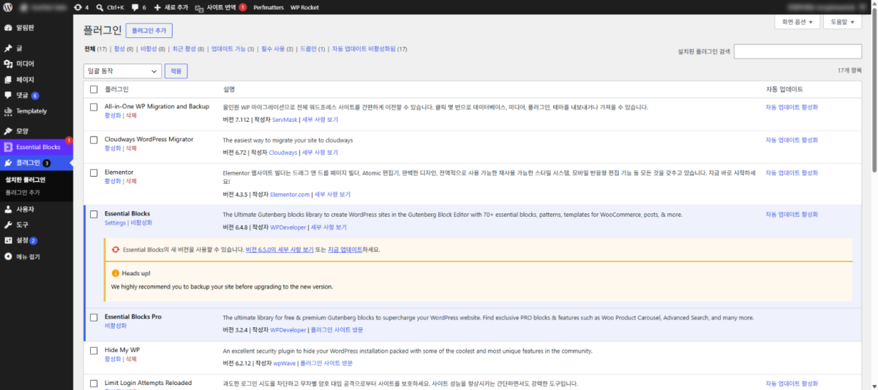Check the Cloudways WordPress Migrator checkbox
This screenshot has width=878, height=390.
[94, 139]
